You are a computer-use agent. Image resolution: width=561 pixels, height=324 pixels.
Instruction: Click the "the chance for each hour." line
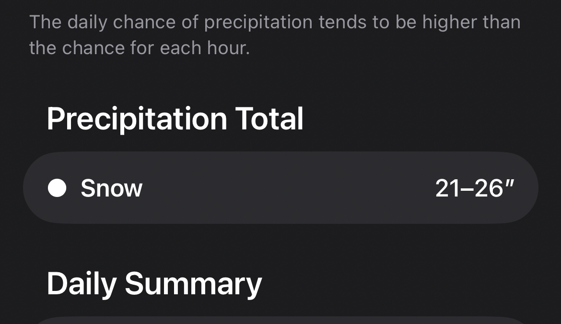140,48
